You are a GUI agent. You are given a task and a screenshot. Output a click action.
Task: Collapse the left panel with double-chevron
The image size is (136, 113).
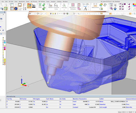click(x=3, y=15)
